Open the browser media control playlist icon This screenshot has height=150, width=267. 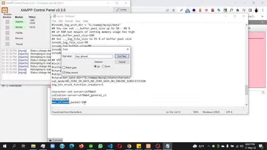[244, 10]
